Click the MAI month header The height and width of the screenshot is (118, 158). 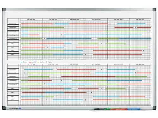coord(118,19)
